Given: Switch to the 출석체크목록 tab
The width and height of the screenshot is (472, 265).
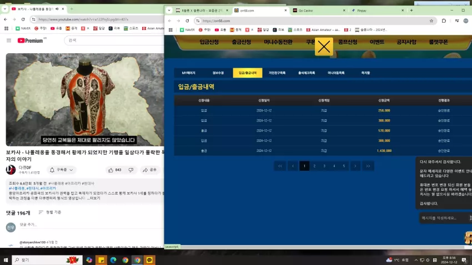Looking at the screenshot, I should click(x=307, y=73).
